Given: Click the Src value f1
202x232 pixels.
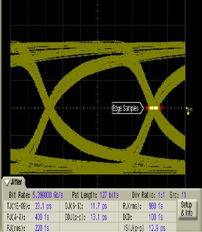Looking at the screenshot, I should (183, 195).
